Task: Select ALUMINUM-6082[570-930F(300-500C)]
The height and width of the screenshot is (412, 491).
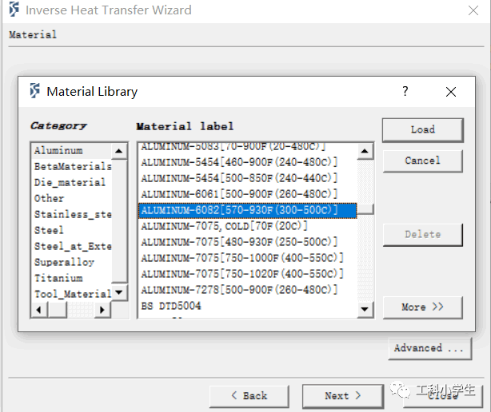Action: [x=247, y=210]
